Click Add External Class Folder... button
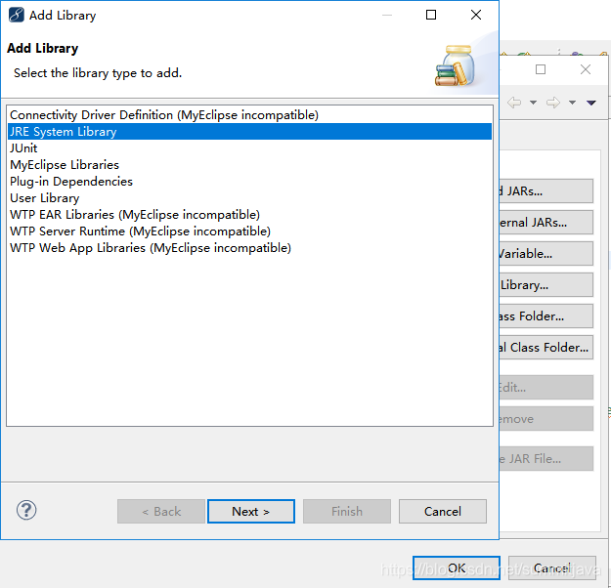The width and height of the screenshot is (611, 588). 546,348
